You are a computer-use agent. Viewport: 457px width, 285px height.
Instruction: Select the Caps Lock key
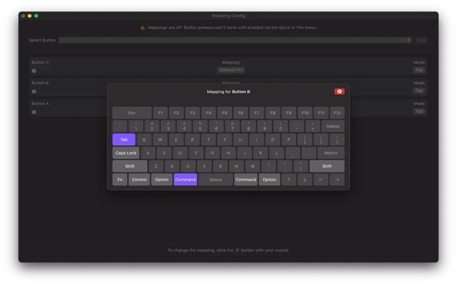[x=126, y=153]
